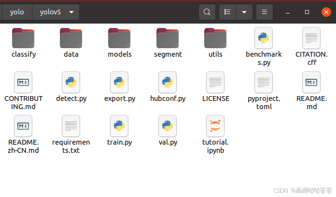Select the pyproject.toml file icon
The height and width of the screenshot is (197, 336).
[x=264, y=82]
